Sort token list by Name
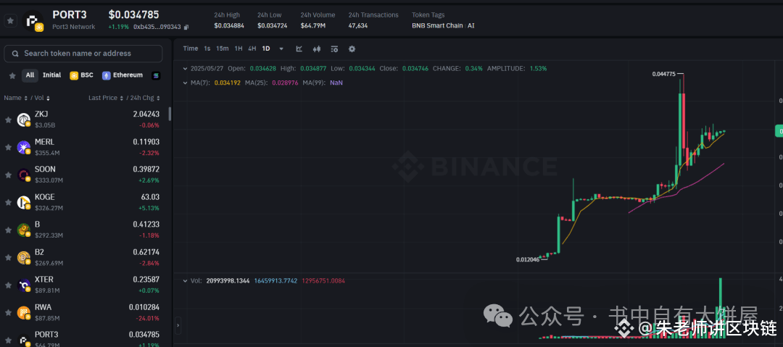 pyautogui.click(x=15, y=99)
